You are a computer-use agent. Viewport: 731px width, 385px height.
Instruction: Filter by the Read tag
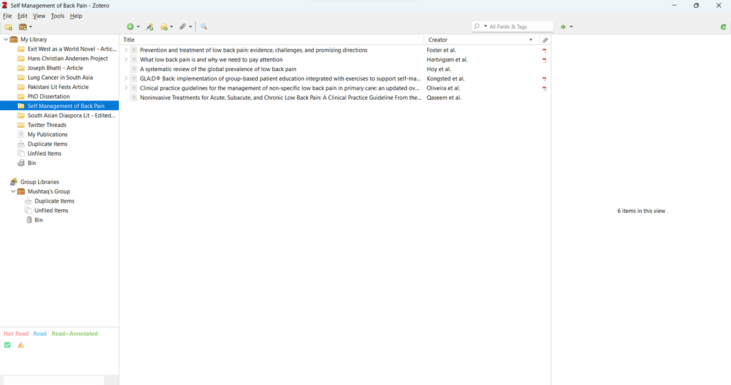click(x=40, y=333)
